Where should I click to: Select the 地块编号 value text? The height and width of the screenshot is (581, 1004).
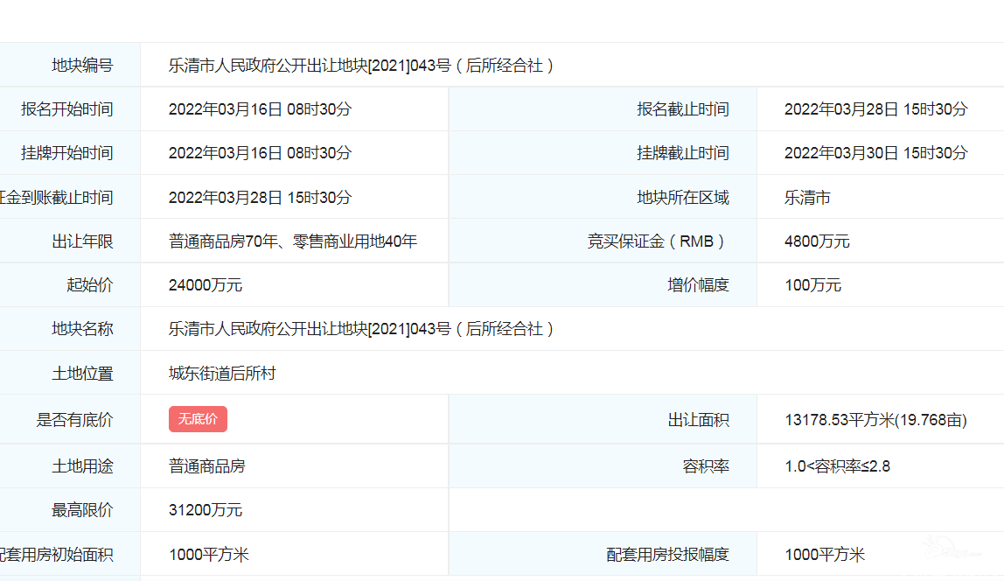(x=361, y=66)
